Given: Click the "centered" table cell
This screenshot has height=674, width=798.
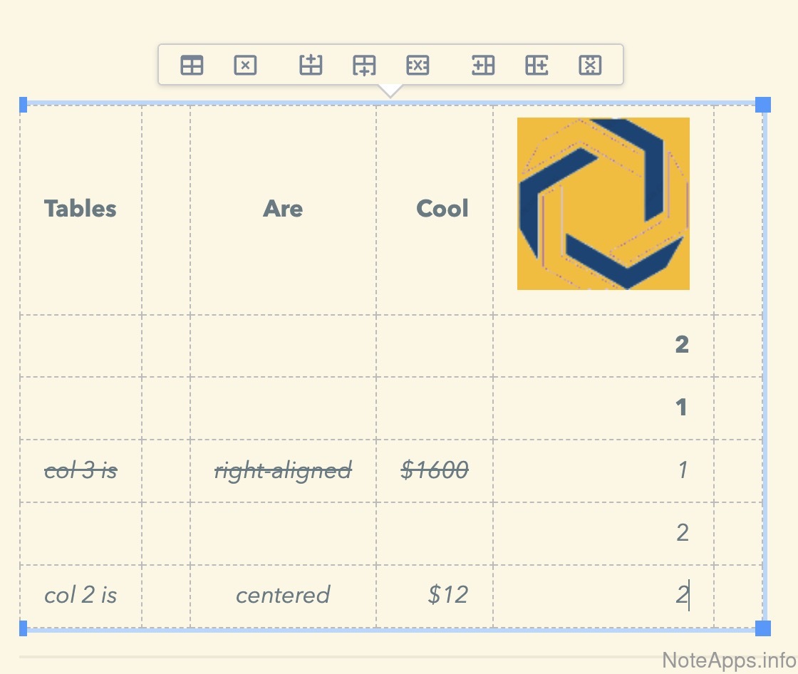Looking at the screenshot, I should click(283, 595).
